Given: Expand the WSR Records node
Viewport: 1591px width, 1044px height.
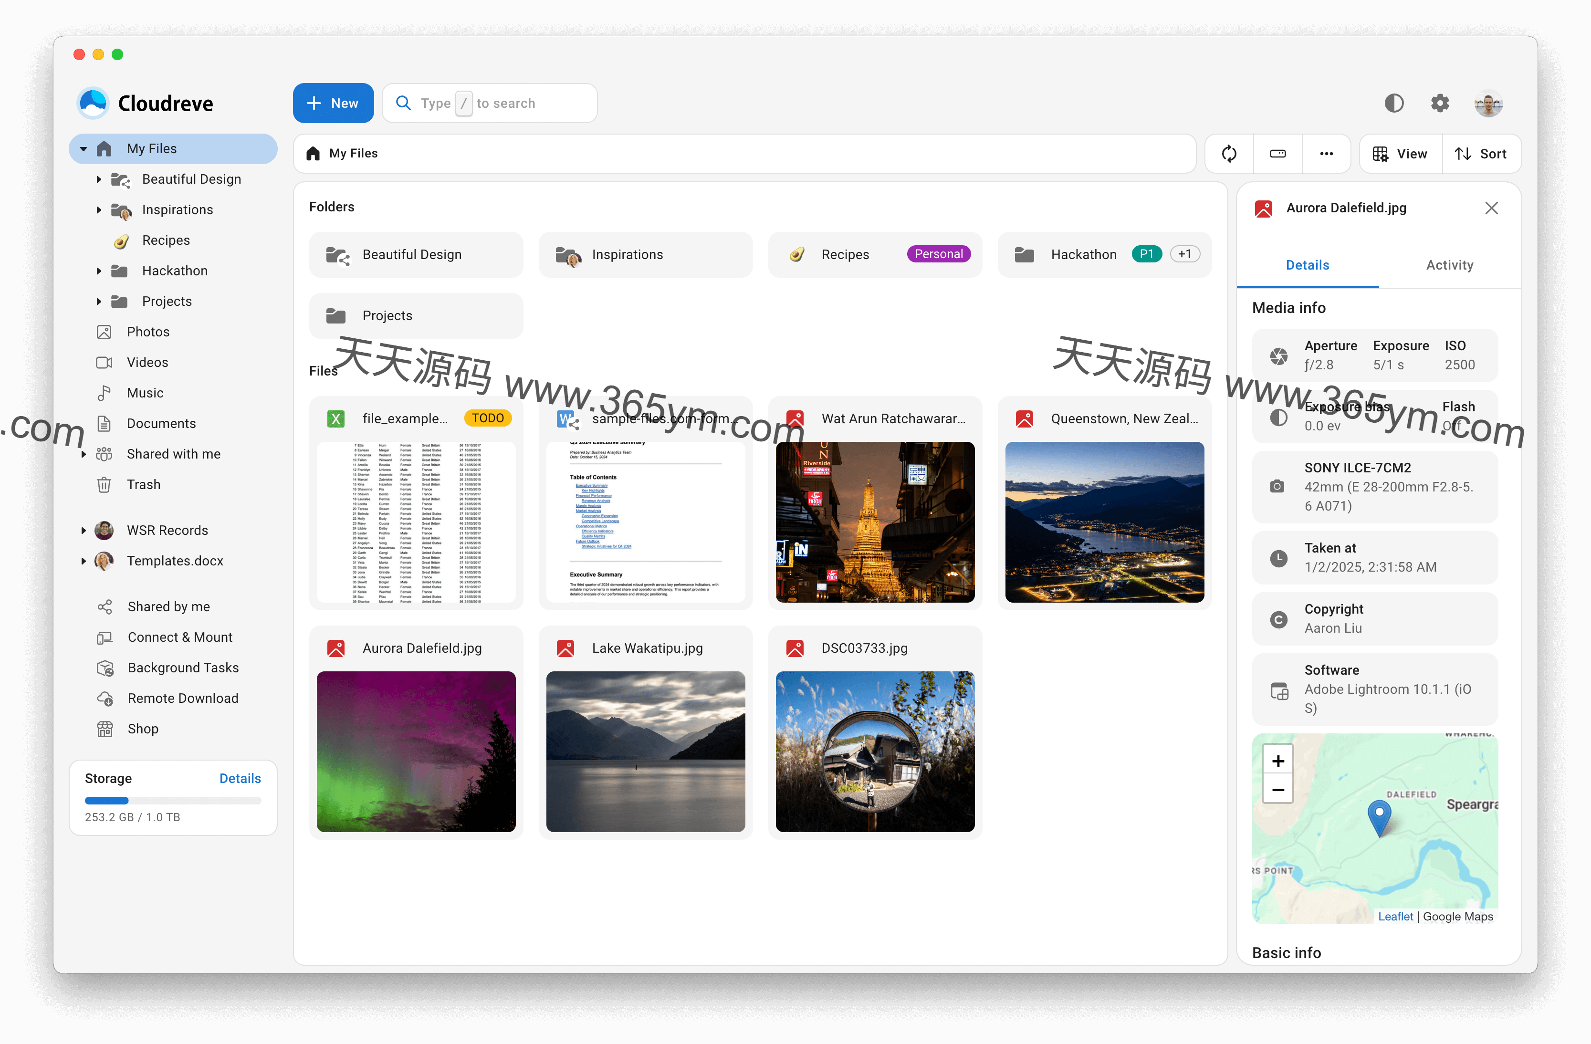Looking at the screenshot, I should point(84,531).
